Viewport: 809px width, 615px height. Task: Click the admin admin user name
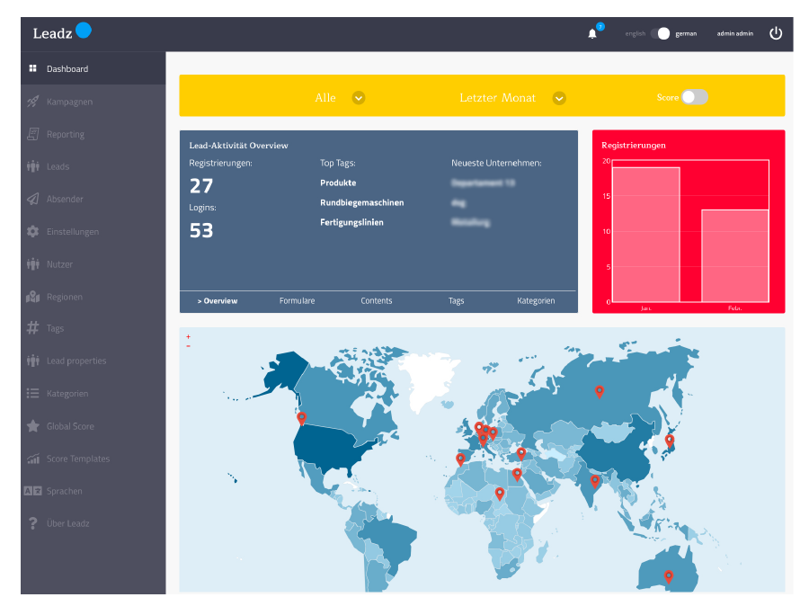[x=734, y=33]
